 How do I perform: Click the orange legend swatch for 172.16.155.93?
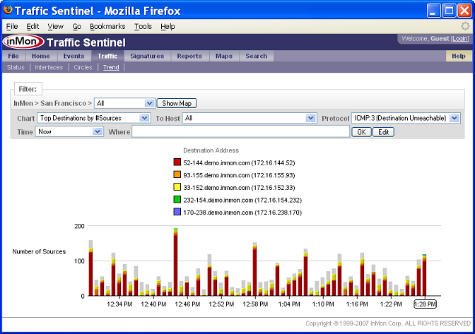[177, 174]
